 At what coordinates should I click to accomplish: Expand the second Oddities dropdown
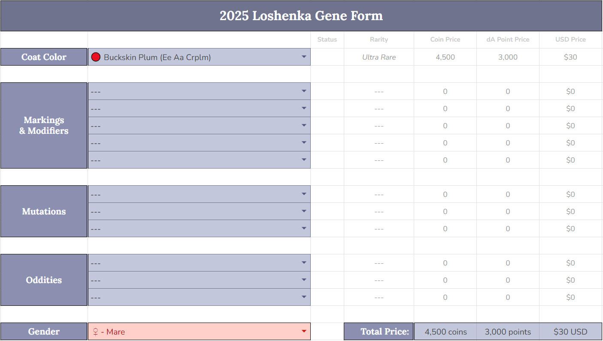click(304, 280)
